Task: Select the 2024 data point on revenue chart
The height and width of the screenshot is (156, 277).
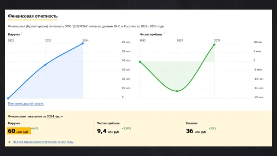Action: (x=83, y=43)
